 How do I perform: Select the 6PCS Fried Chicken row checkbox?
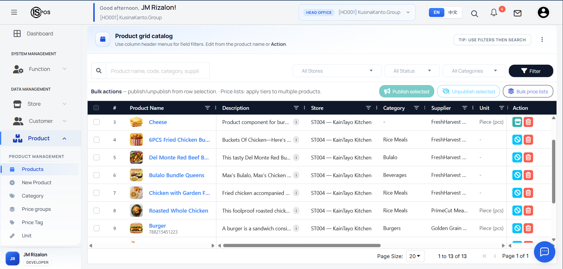coord(96,140)
